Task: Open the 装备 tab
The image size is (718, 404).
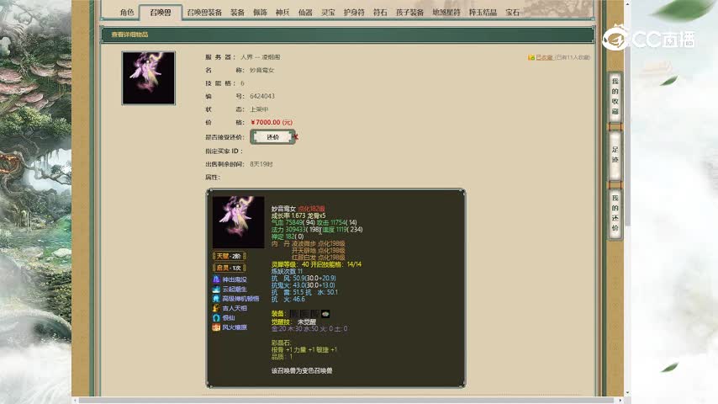Action: [237, 13]
